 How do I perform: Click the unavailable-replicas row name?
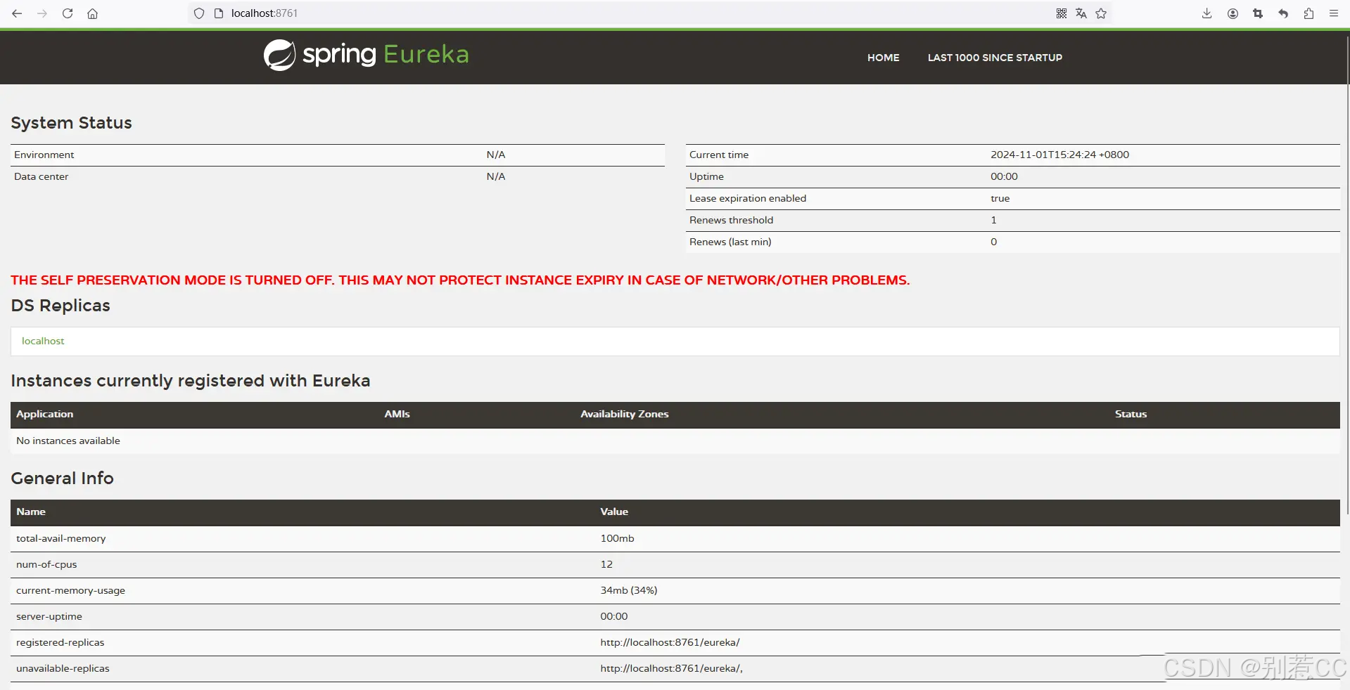click(63, 668)
